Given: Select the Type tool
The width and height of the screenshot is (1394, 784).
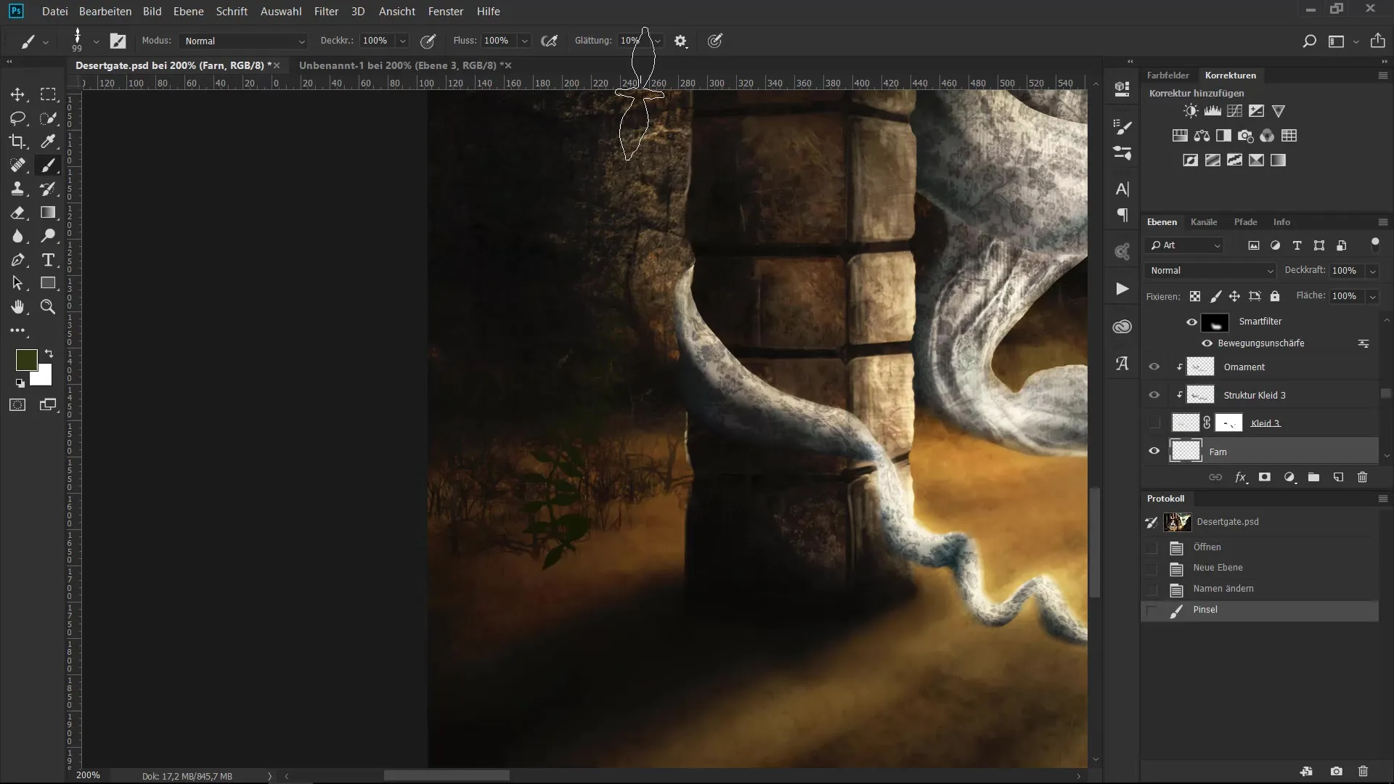Looking at the screenshot, I should (48, 260).
